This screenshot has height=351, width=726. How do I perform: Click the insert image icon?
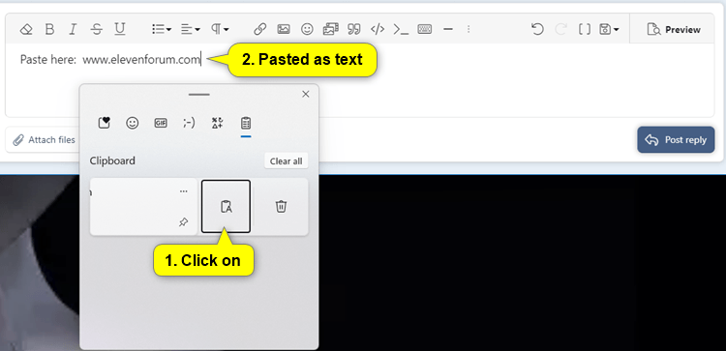click(284, 30)
